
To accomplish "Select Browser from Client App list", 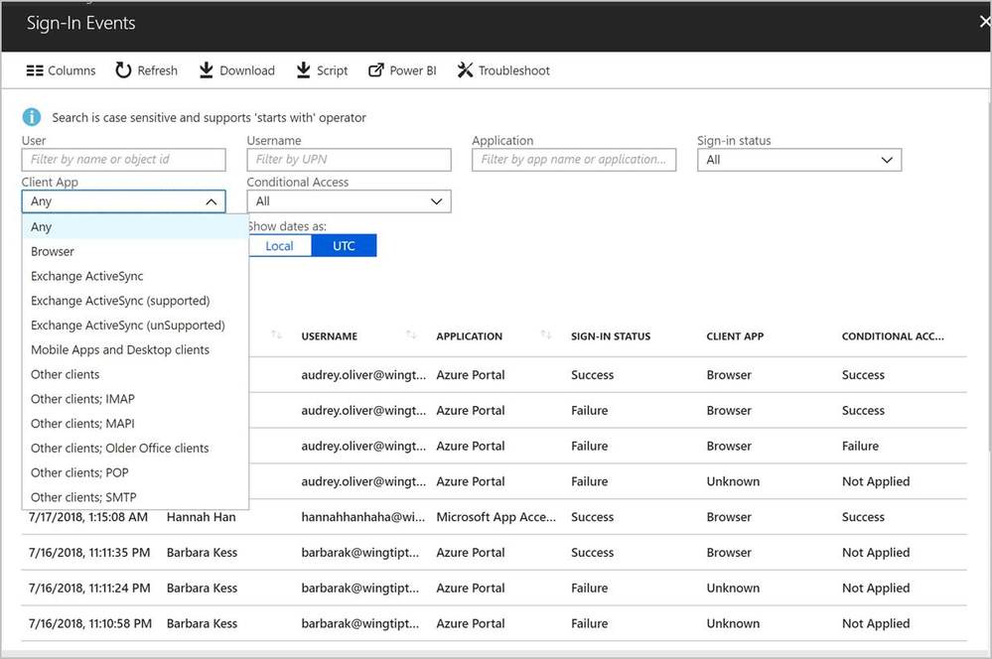I will [53, 252].
